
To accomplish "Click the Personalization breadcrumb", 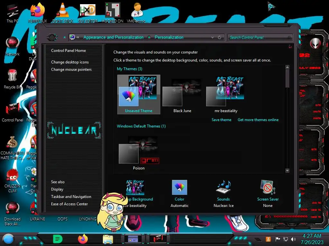I will (x=169, y=37).
